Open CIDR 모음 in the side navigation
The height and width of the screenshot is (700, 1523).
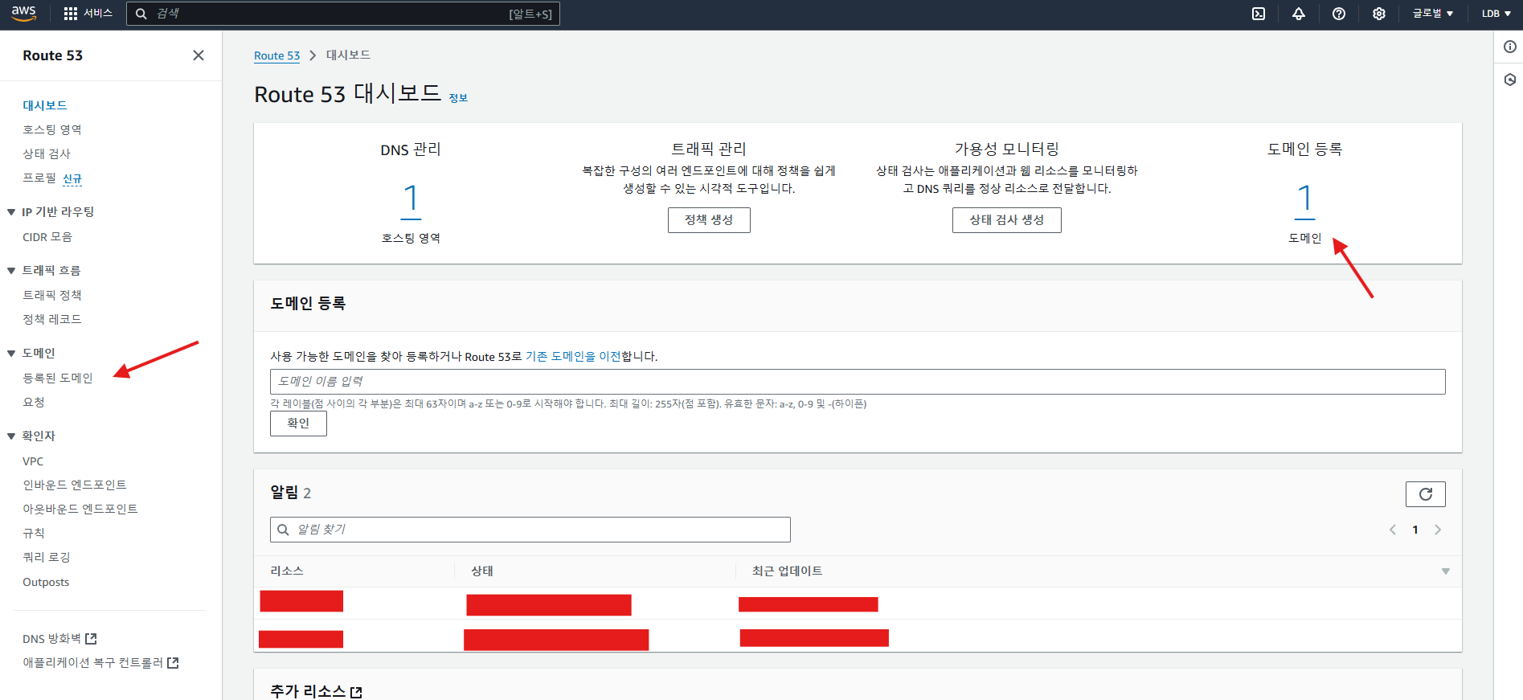47,237
